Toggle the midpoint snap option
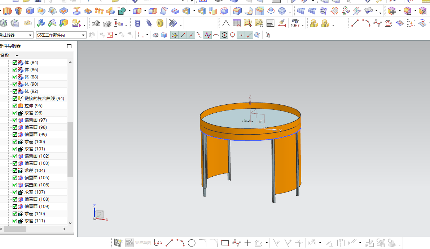The width and height of the screenshot is (430, 249). coord(191,35)
